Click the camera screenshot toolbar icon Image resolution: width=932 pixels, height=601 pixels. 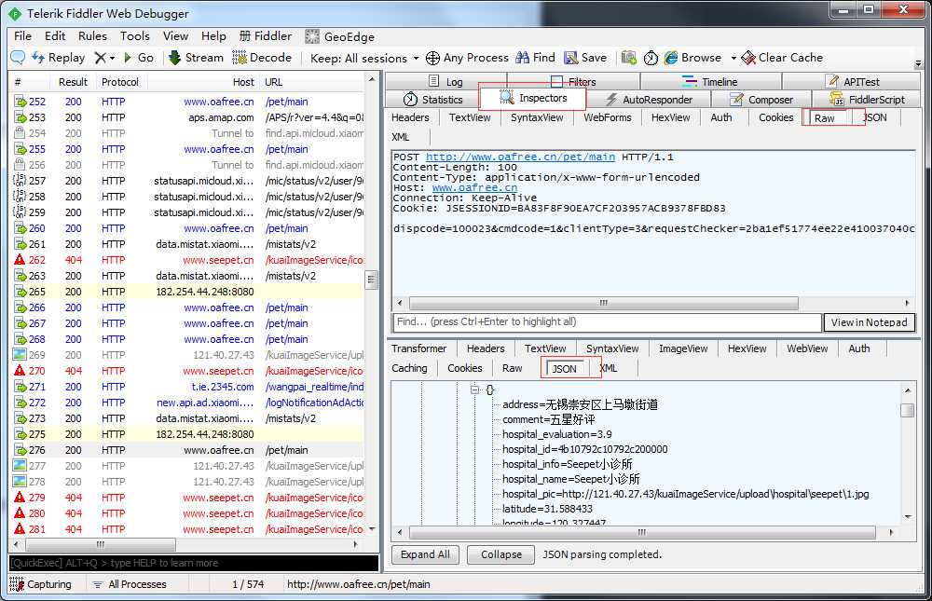click(628, 58)
